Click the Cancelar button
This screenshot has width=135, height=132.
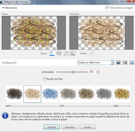tap(70, 127)
